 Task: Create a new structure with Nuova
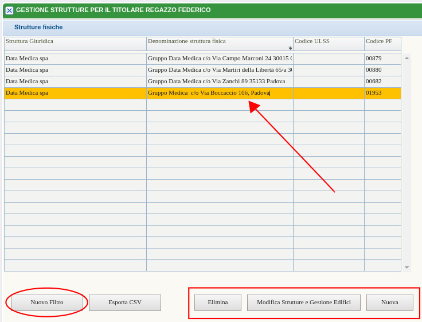click(x=390, y=302)
